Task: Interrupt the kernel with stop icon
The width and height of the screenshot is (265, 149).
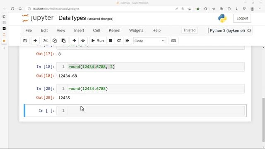Action: point(111,41)
